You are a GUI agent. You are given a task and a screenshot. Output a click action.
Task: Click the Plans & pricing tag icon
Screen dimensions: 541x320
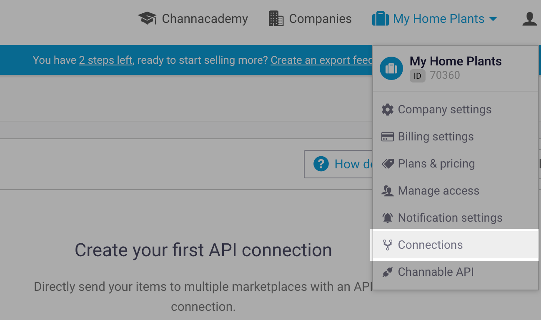click(388, 163)
